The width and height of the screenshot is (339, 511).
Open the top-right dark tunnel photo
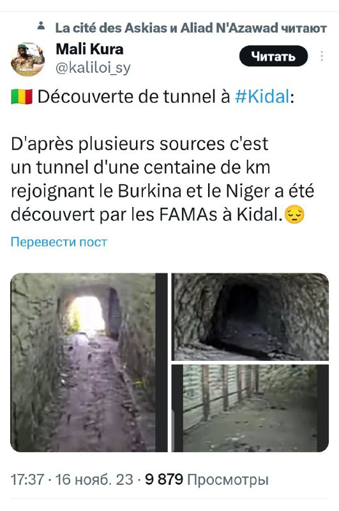(x=250, y=317)
